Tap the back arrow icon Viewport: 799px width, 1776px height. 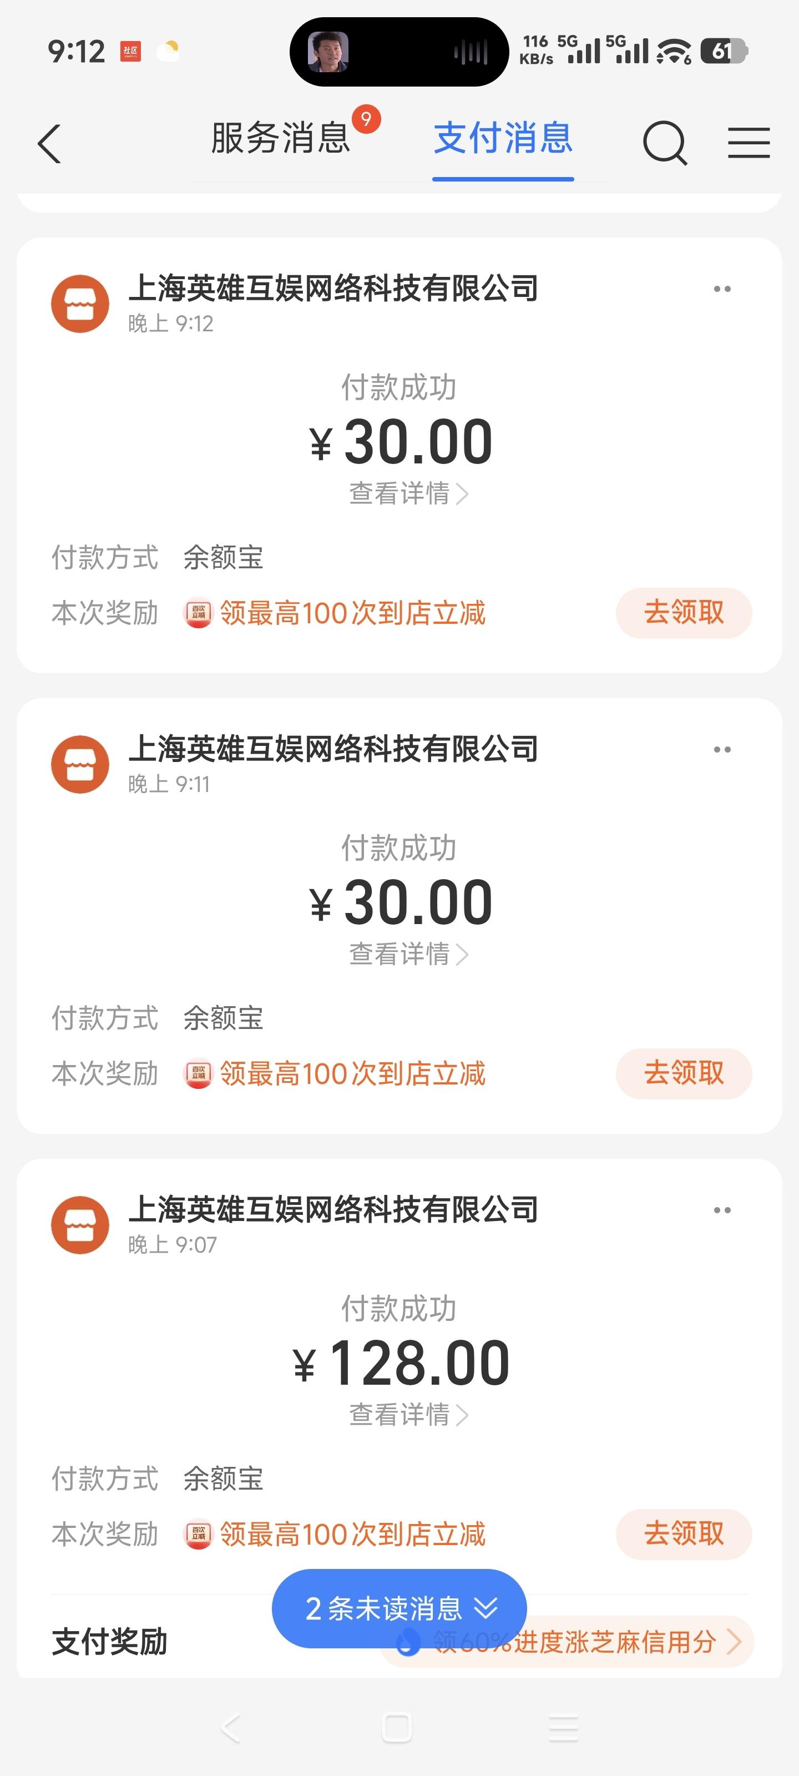(49, 144)
